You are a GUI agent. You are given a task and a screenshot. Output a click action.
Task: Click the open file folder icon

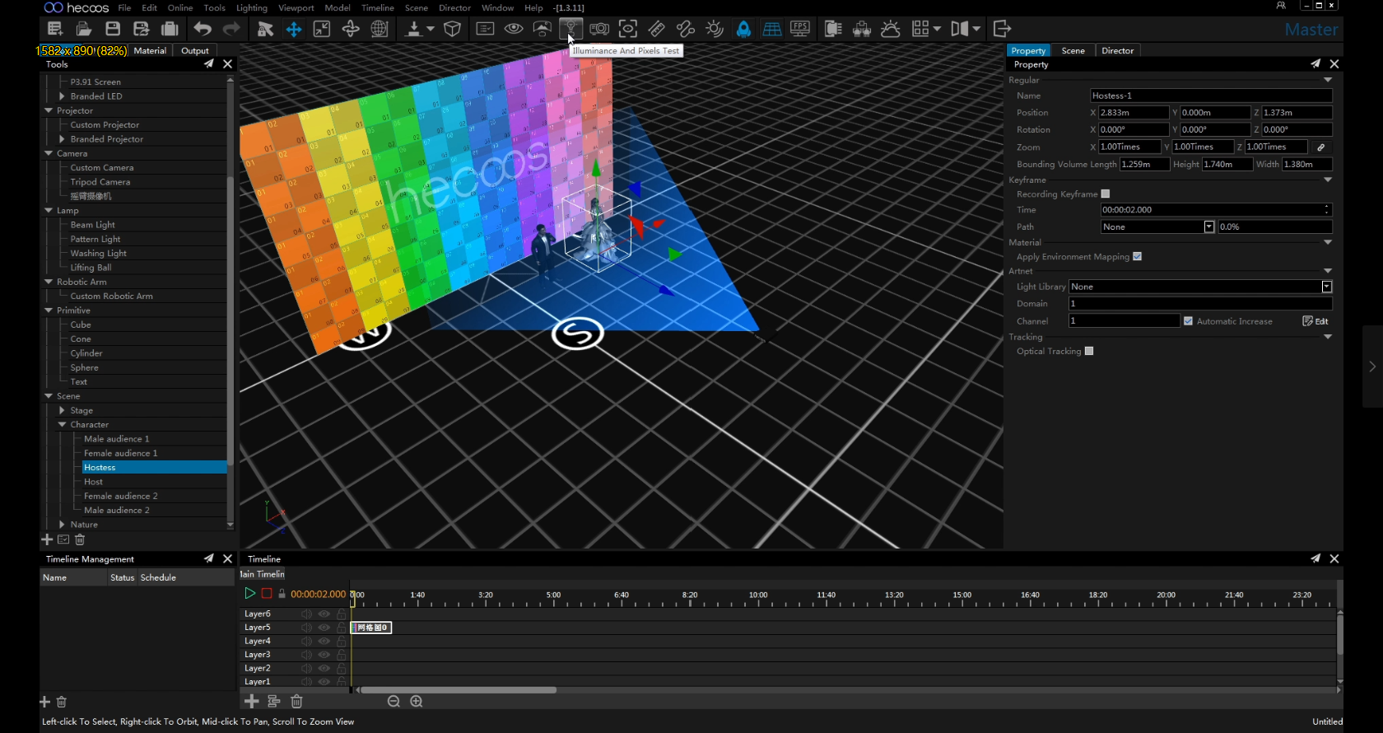[84, 29]
